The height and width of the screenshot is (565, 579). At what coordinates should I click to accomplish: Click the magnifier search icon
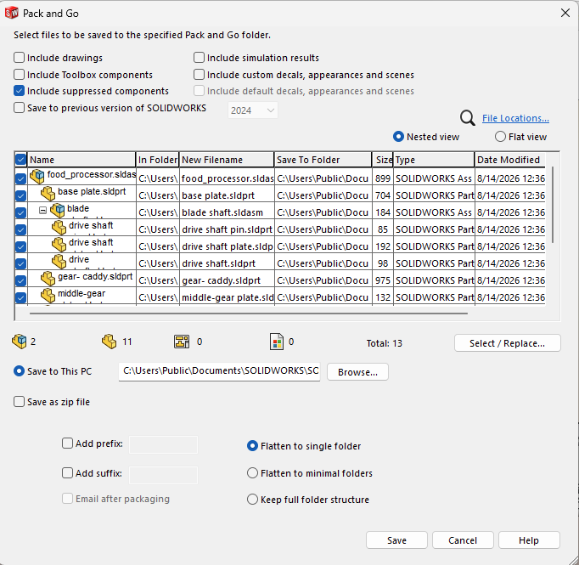click(468, 118)
